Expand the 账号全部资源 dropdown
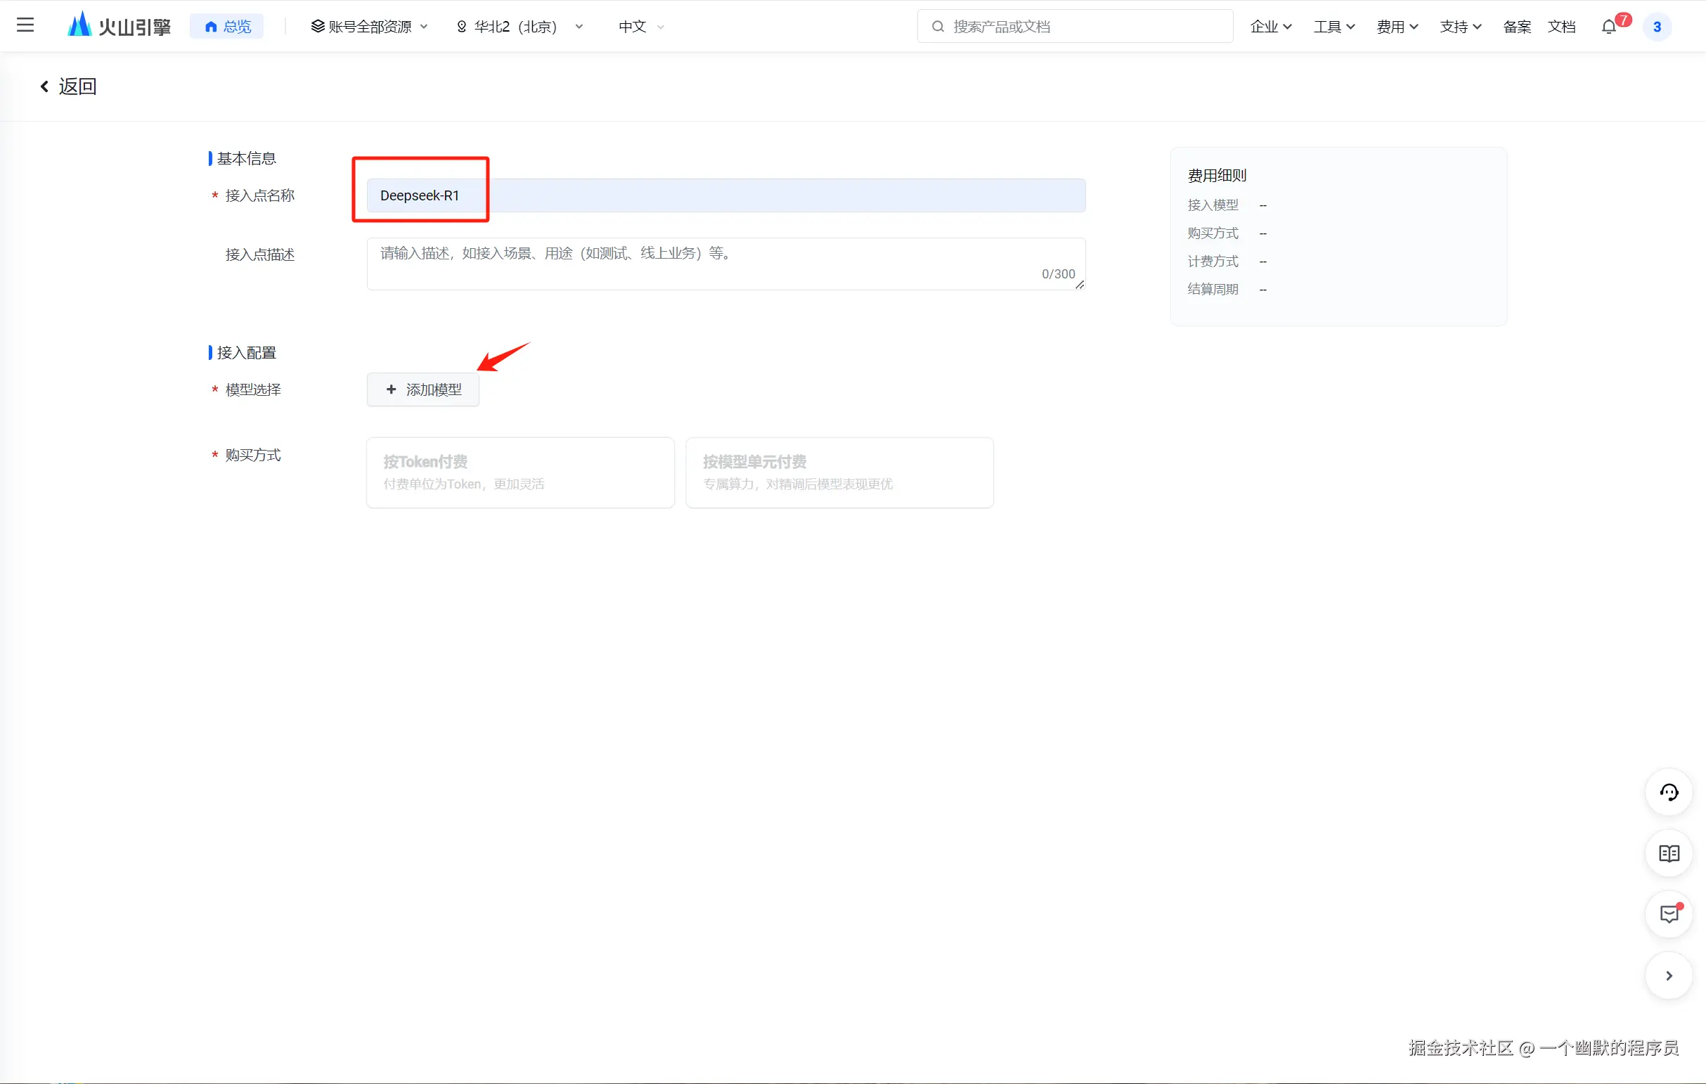 369,27
